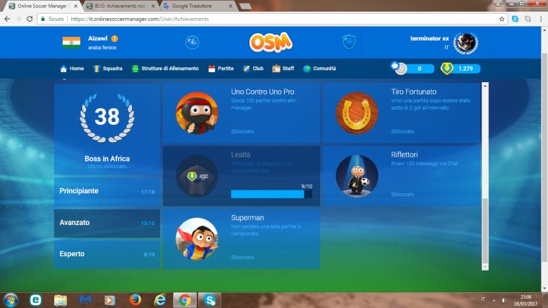This screenshot has height=308, width=548.
Task: Click the club funds balance showing 0
Action: 420,69
